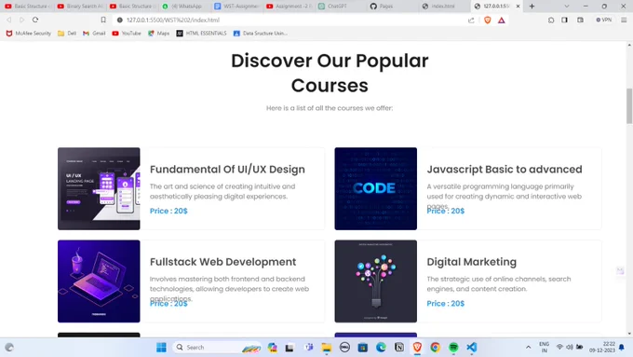Click the extensions icon left of sidebar icon
Screen dimensions: 633x357
coord(551,20)
